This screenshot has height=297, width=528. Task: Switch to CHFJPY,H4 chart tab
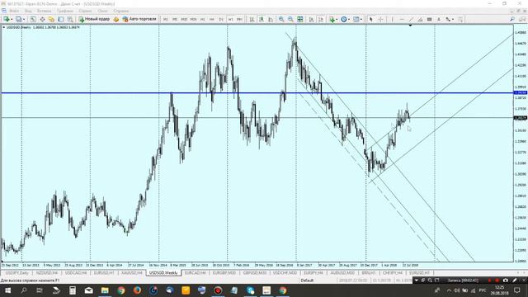click(x=393, y=273)
